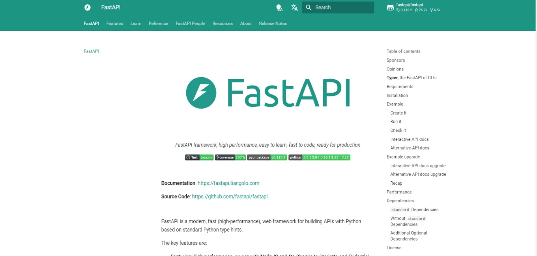
Task: Jump to Example section
Action: 395,104
